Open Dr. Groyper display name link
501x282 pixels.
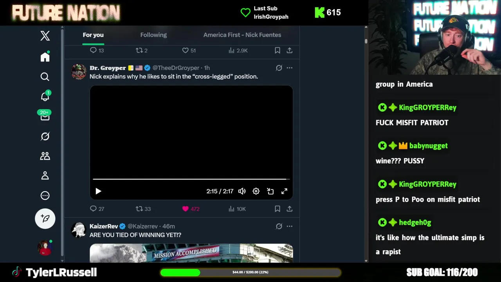point(108,68)
